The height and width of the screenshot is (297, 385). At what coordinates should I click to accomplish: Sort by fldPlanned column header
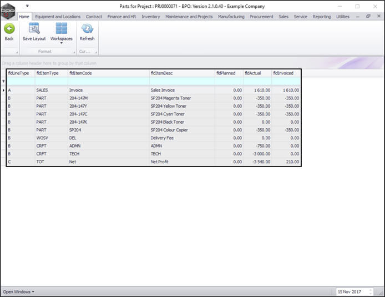click(229, 73)
